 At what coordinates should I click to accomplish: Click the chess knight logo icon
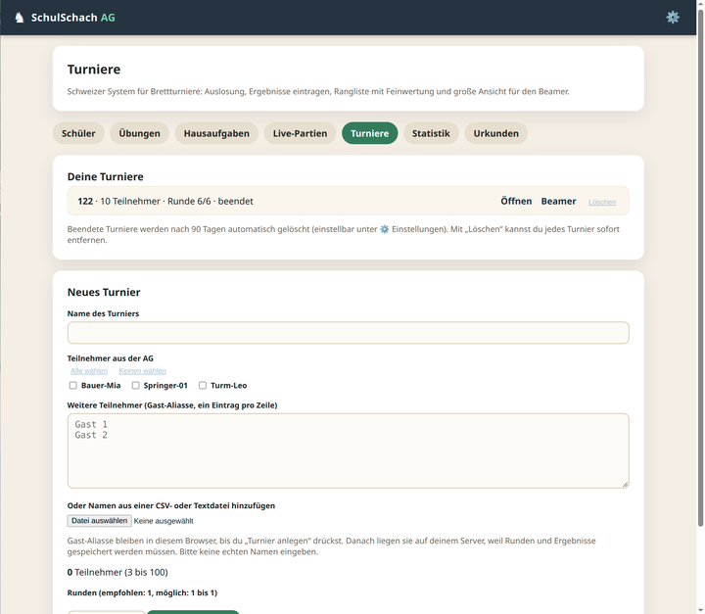coord(19,18)
